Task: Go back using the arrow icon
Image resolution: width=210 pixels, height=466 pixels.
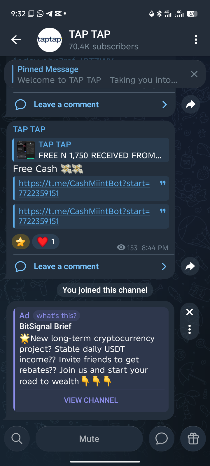Action: tap(16, 40)
